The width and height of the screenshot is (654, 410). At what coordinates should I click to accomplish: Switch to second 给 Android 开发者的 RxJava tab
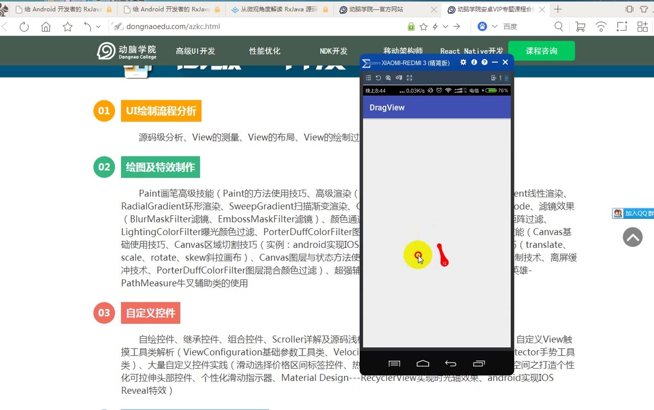(171, 9)
